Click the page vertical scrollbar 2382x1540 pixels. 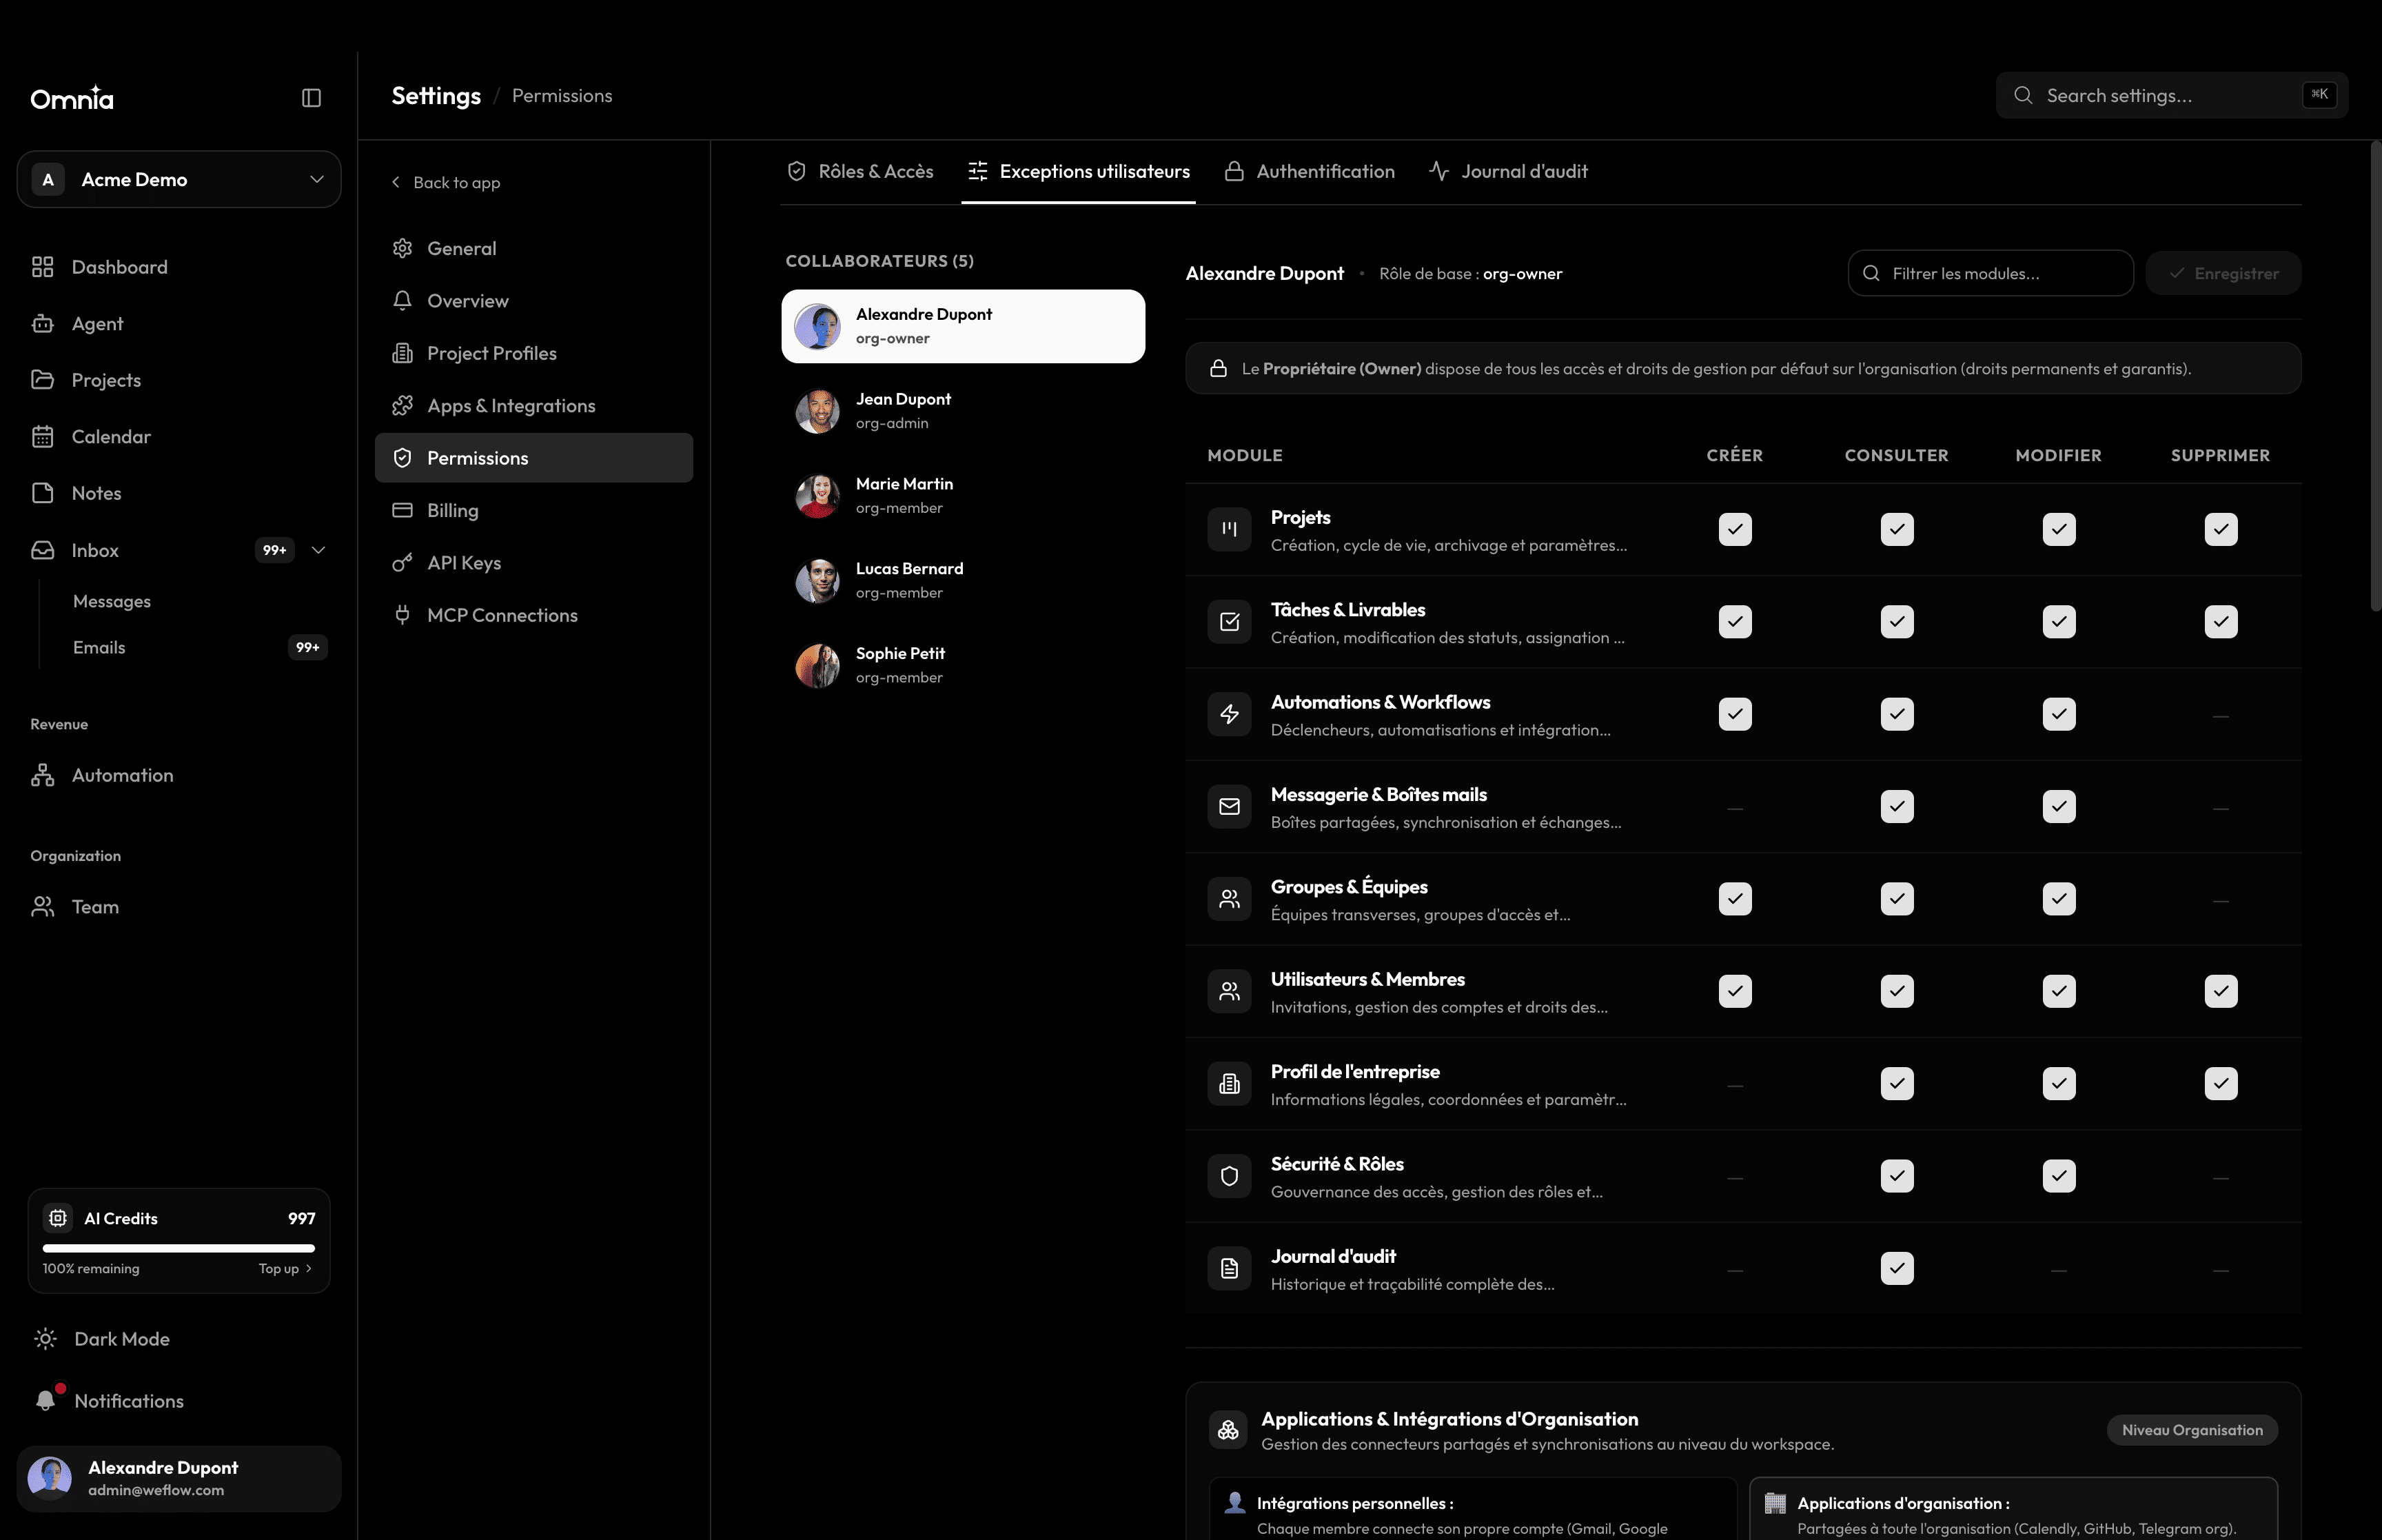[x=2375, y=375]
